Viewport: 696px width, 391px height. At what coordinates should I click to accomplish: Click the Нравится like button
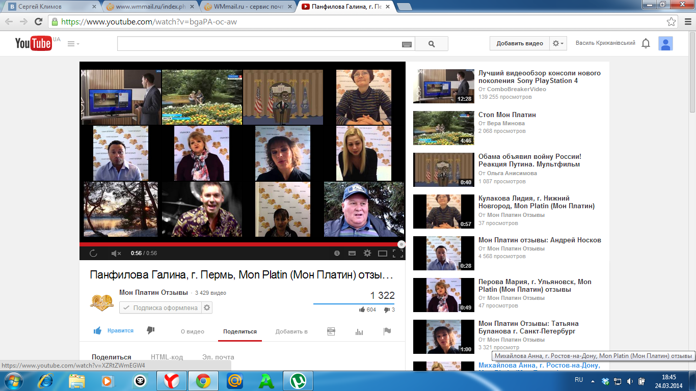point(114,330)
